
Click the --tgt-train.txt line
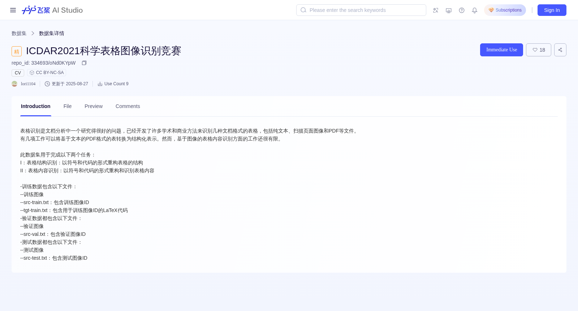coord(74,210)
